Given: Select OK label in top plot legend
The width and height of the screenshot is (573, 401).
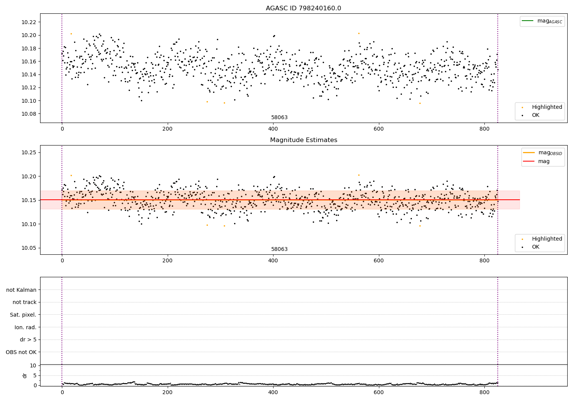Looking at the screenshot, I should (536, 115).
